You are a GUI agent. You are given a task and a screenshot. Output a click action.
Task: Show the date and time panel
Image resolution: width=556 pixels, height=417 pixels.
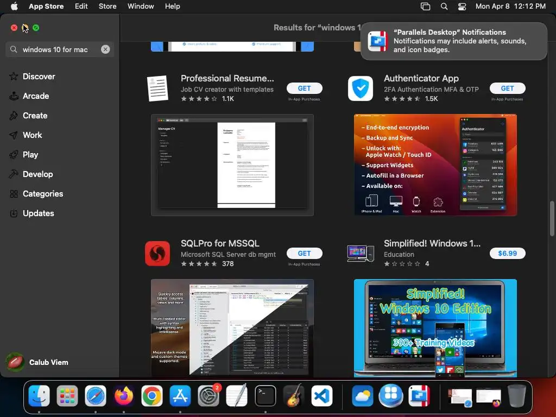510,6
